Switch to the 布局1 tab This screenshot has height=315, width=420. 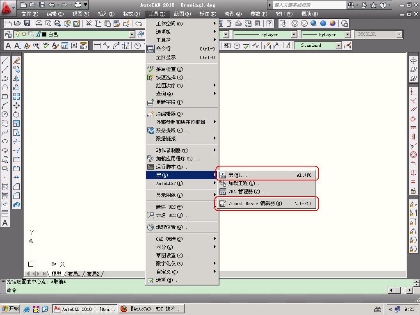pyautogui.click(x=74, y=274)
